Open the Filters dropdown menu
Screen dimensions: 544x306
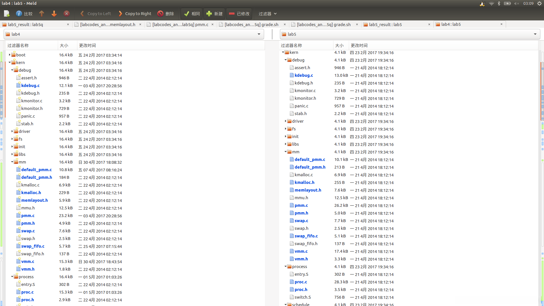pyautogui.click(x=267, y=14)
